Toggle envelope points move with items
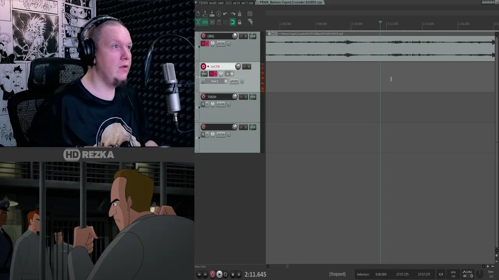The image size is (499, 280). click(219, 22)
